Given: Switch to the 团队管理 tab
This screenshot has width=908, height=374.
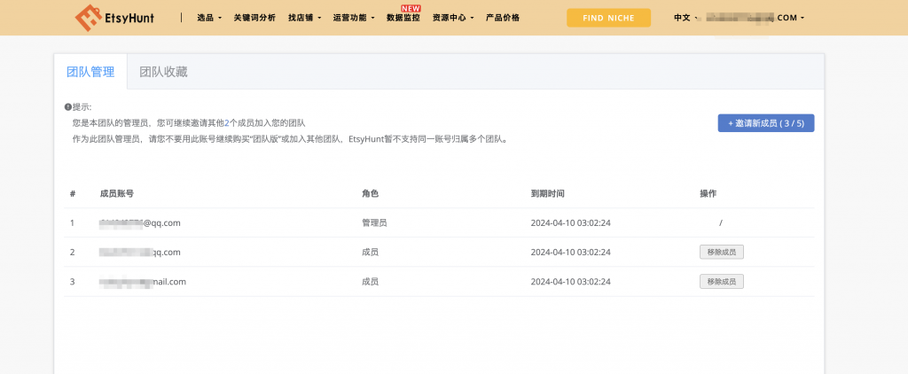Looking at the screenshot, I should [x=90, y=72].
